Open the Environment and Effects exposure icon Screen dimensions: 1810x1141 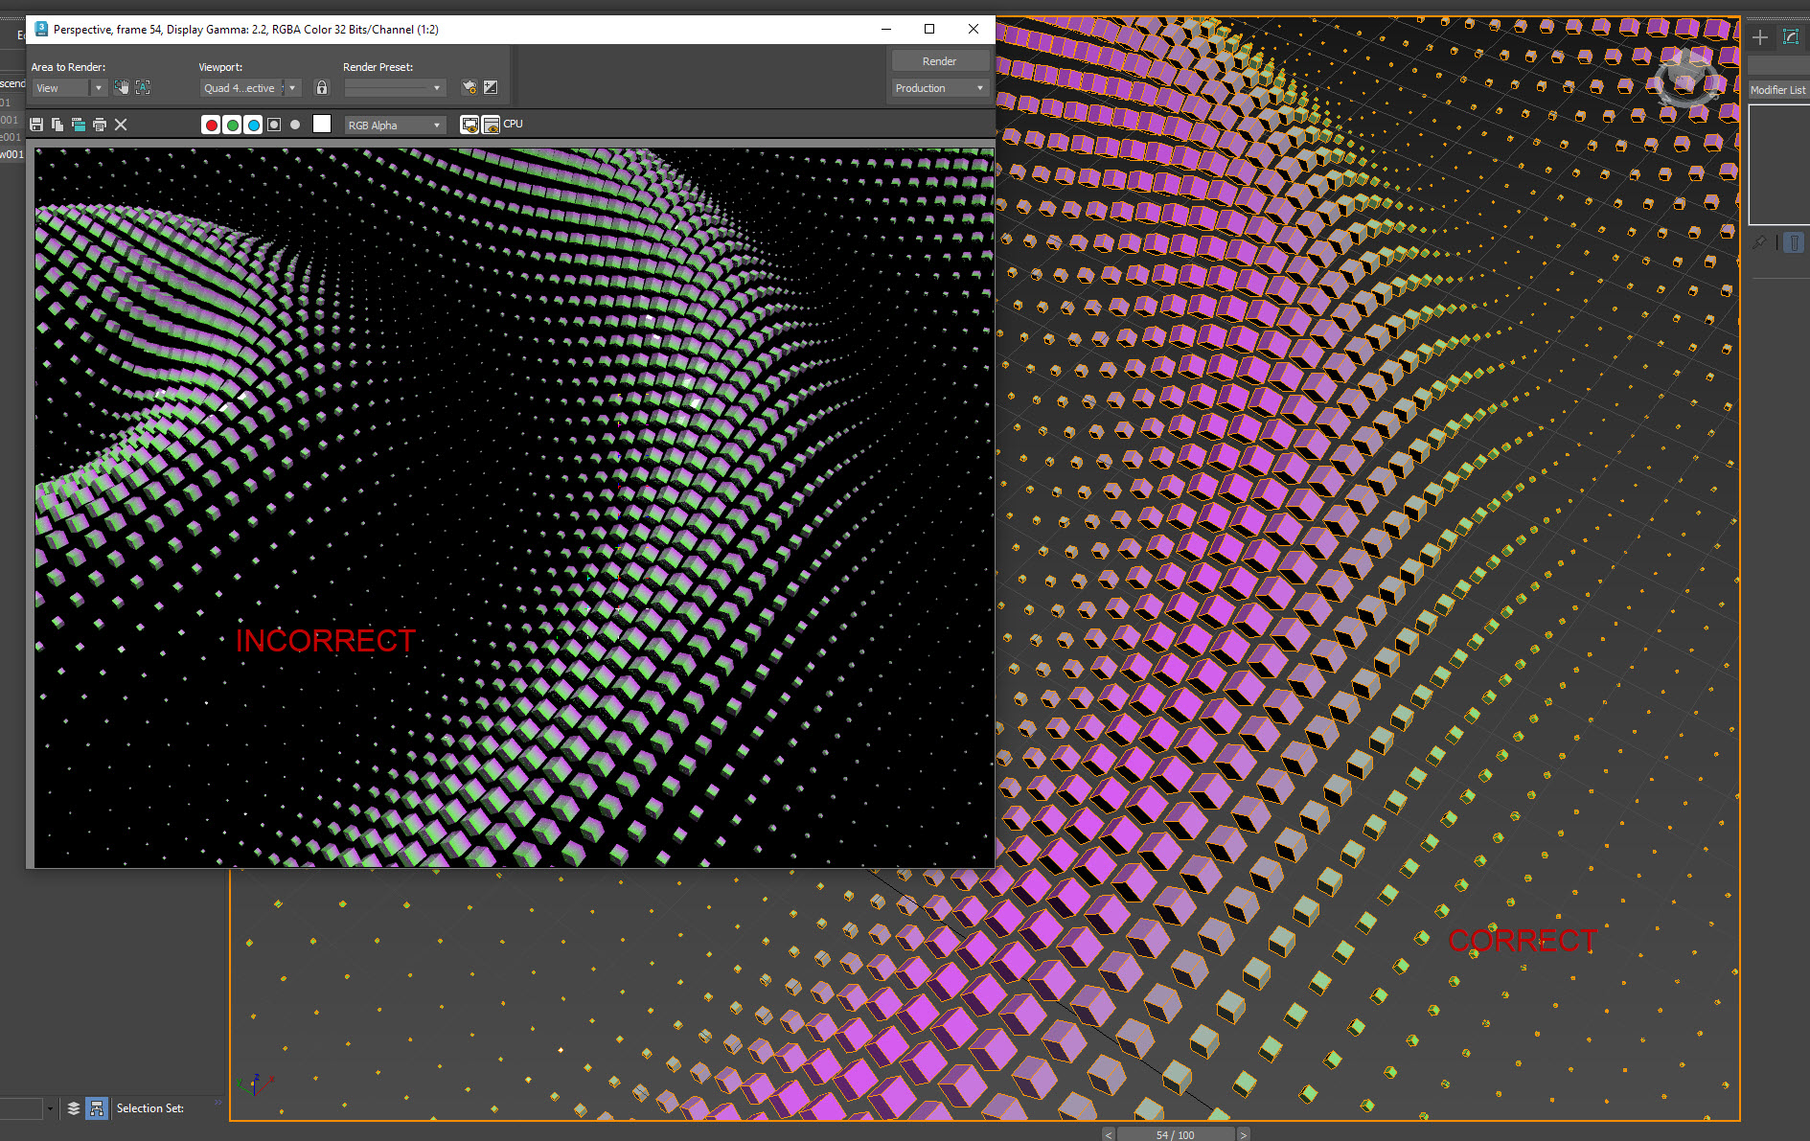pyautogui.click(x=491, y=87)
